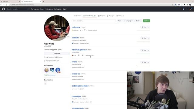This screenshot has height=109, width=194.
Task: Open the Chrome profile avatar icon
Action: (x=190, y=5)
